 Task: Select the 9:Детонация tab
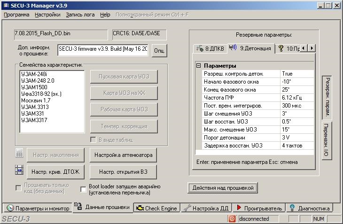(251, 48)
